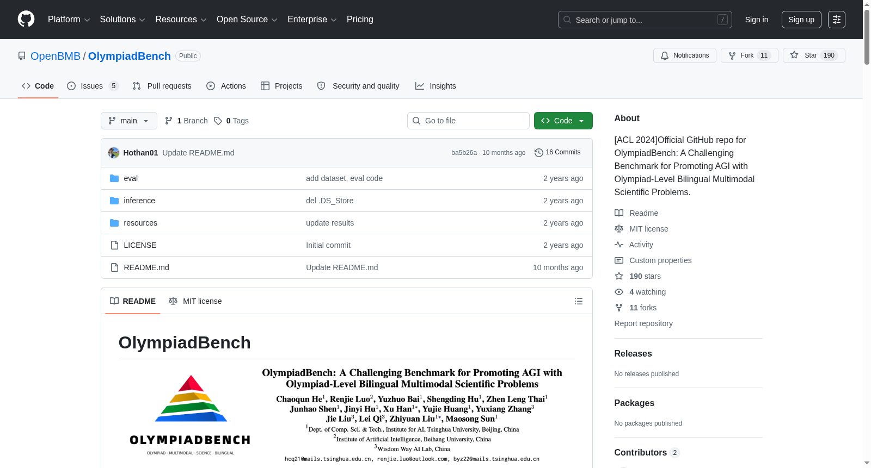Fork the repository with the Fork button
Viewport: 871px width, 468px height.
pos(750,55)
